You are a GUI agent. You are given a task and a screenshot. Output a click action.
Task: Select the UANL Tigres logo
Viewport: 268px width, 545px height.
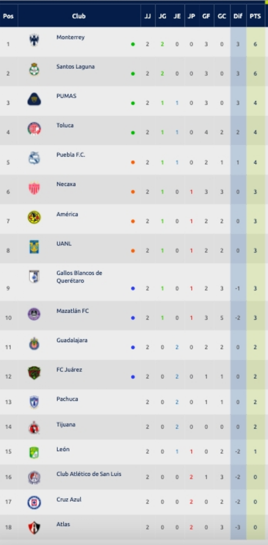pyautogui.click(x=34, y=247)
